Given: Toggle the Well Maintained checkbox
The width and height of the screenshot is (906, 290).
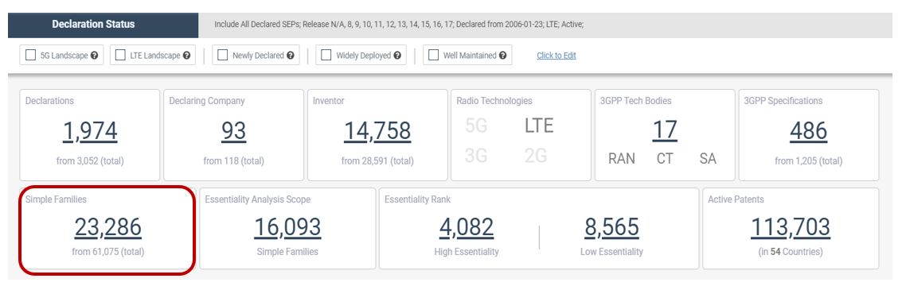Looking at the screenshot, I should coord(433,56).
